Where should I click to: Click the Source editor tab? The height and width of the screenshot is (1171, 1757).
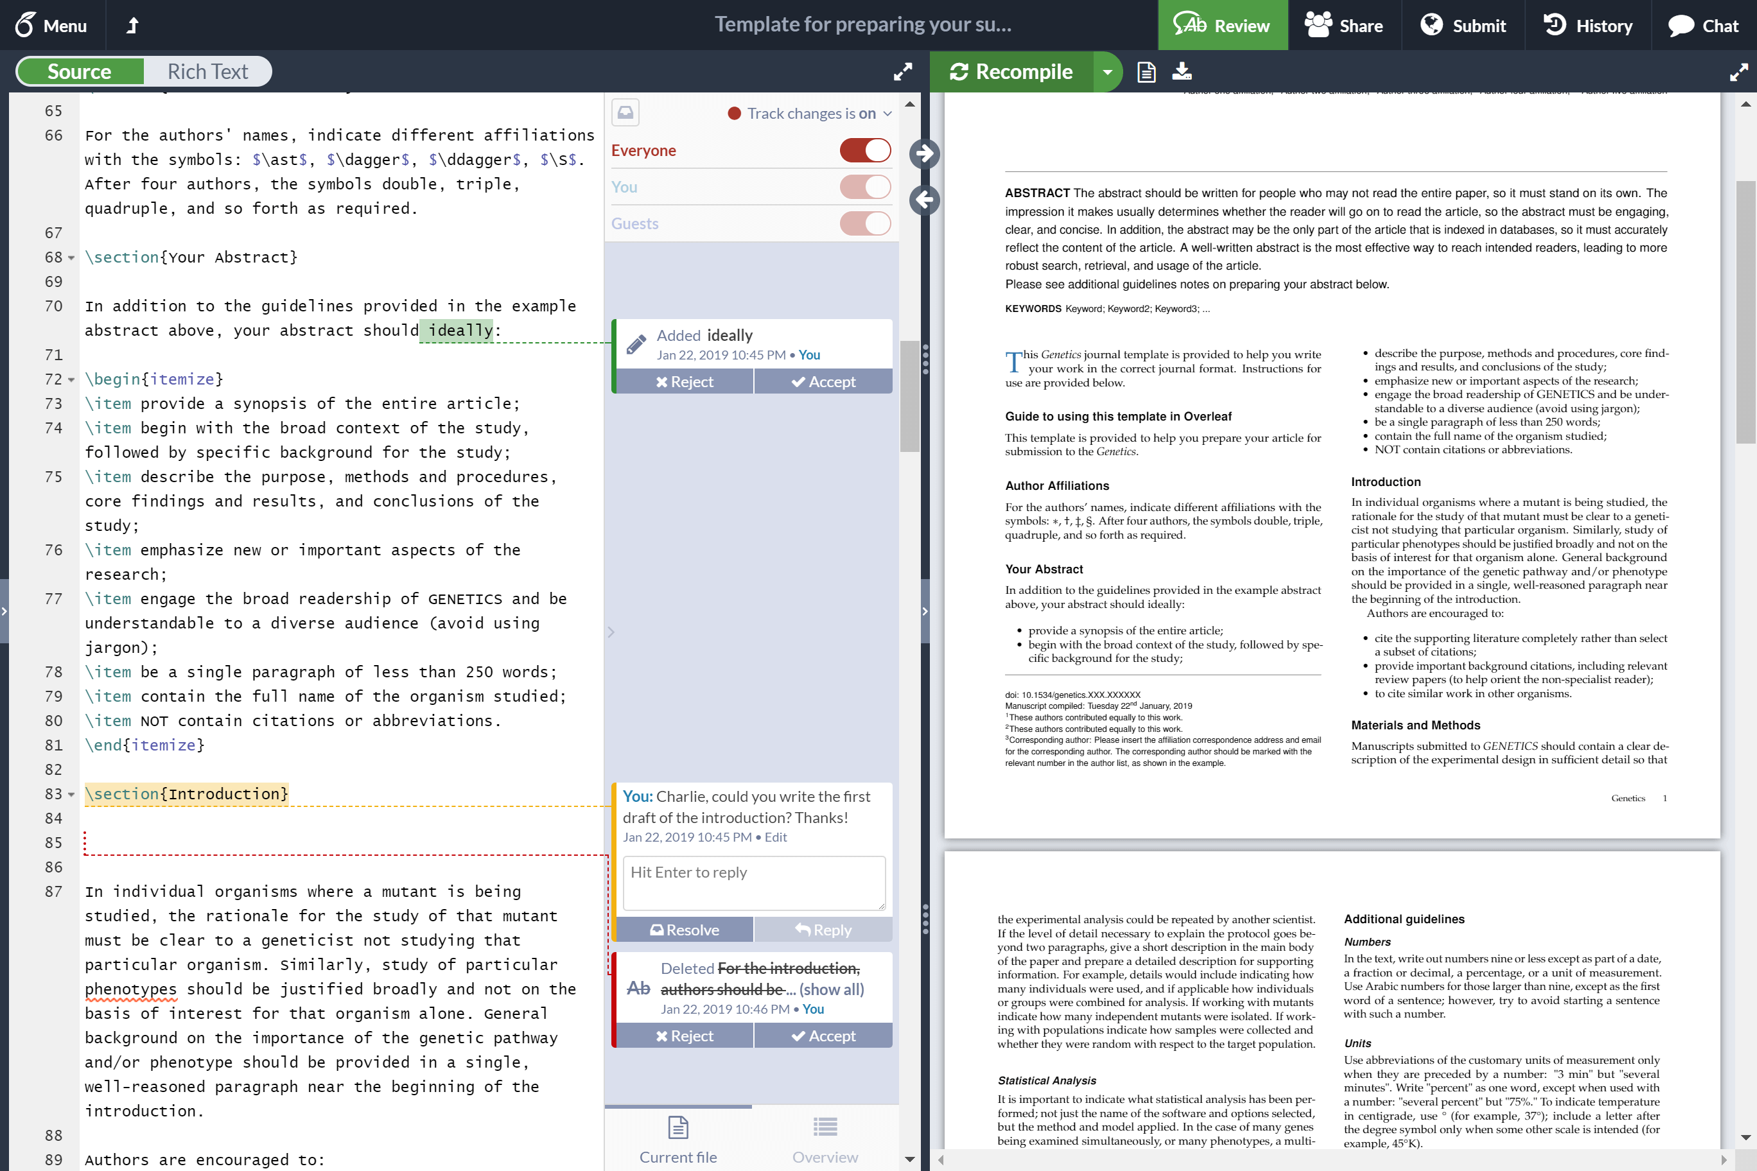[x=80, y=71]
